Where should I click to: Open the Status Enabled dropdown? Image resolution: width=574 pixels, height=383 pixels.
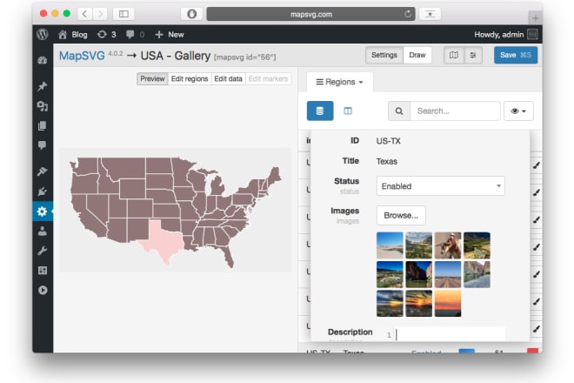coord(441,185)
